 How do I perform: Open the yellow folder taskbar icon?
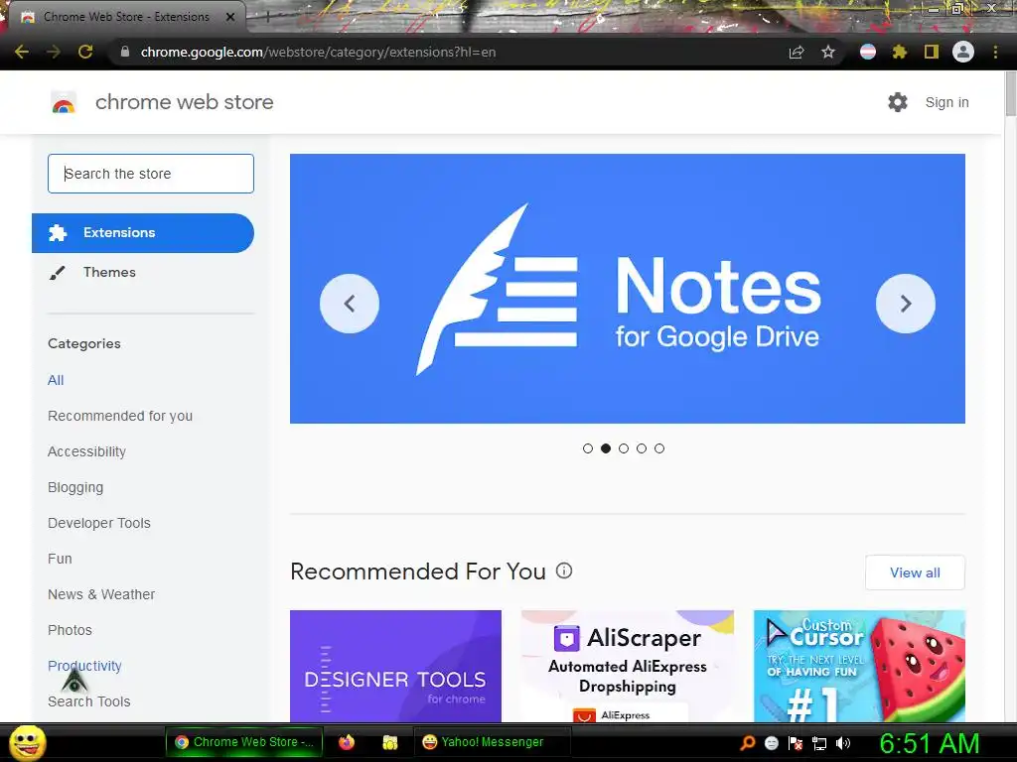click(x=389, y=742)
